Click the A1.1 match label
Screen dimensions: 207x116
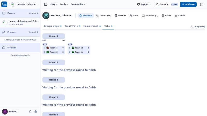click(x=45, y=44)
